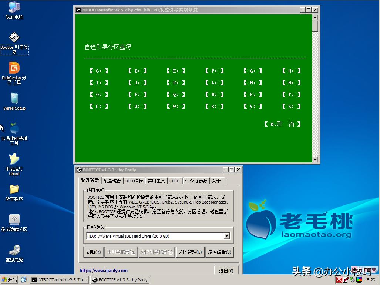Click the taskbar clock 15:23
Image resolution: width=380 pixels, height=285 pixels.
point(370,280)
